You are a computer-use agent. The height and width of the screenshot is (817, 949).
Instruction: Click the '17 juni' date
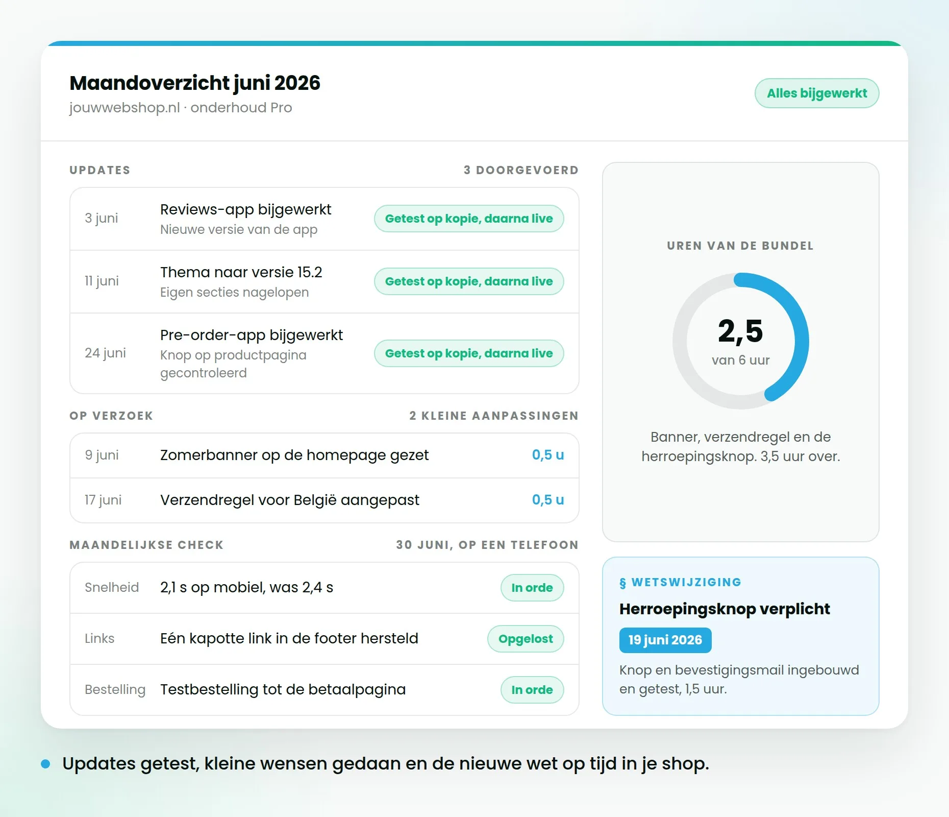point(103,500)
